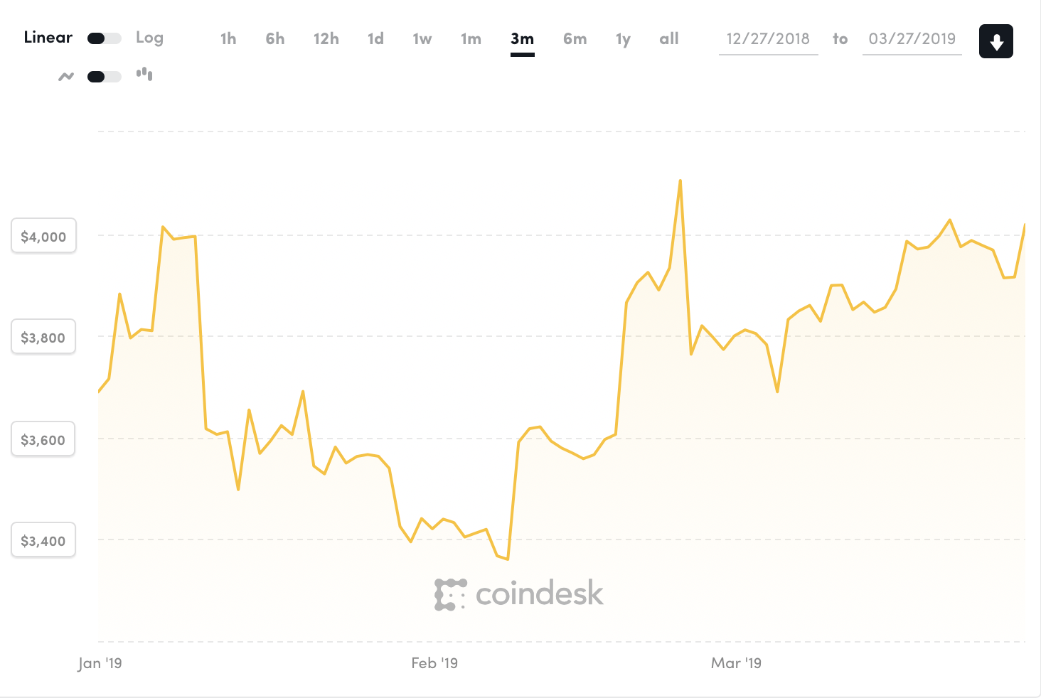Display the all-time price history
Screen dimensions: 1041x698
(x=668, y=39)
